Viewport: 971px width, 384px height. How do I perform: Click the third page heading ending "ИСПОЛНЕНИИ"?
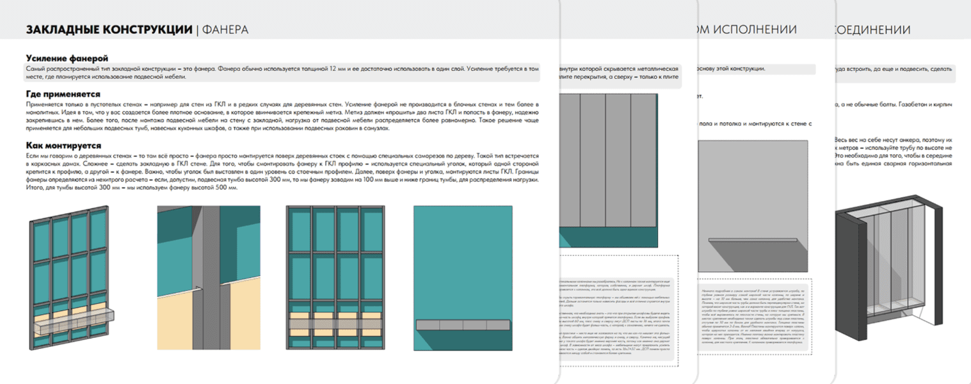click(x=746, y=29)
